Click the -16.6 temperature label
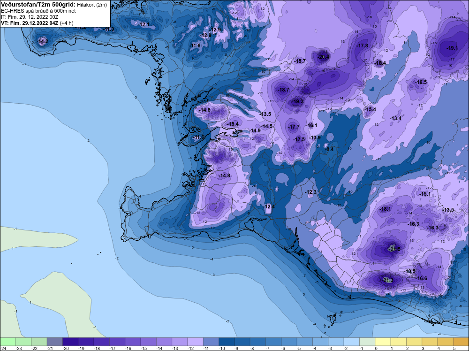Screen dimensions: 469x351 pos(421,278)
